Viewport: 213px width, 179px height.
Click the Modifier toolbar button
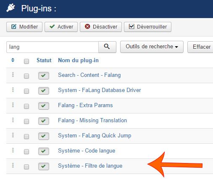[24, 27]
